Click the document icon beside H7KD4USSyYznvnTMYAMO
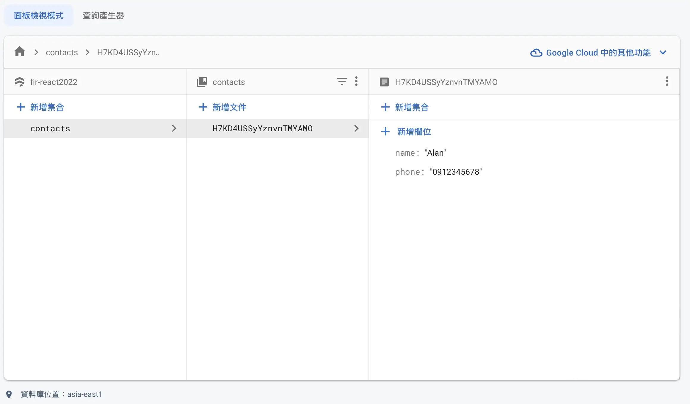The width and height of the screenshot is (690, 404). 384,82
